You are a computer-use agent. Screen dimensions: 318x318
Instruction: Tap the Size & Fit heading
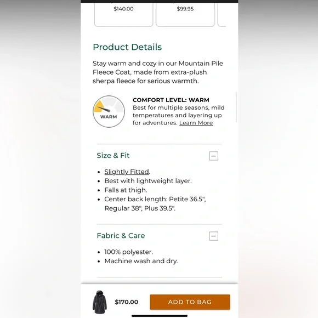[113, 156]
